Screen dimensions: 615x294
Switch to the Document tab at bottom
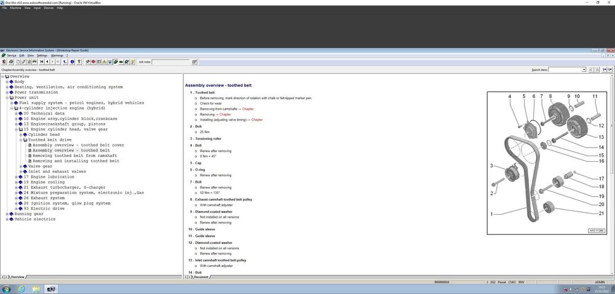tap(201, 277)
